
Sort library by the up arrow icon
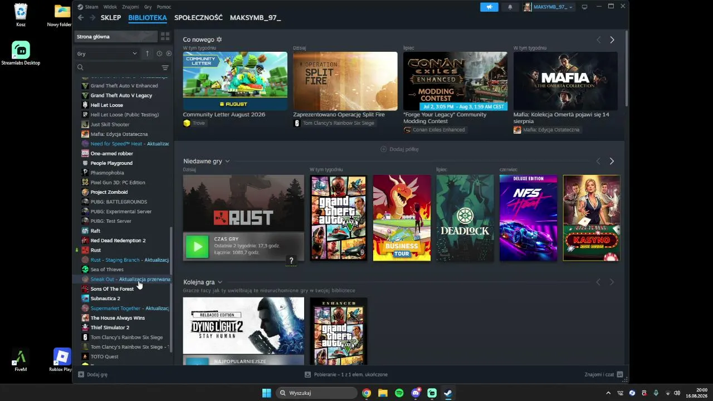147,53
